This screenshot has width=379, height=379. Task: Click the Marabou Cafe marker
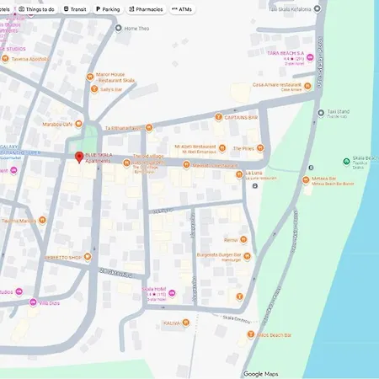[x=78, y=124]
